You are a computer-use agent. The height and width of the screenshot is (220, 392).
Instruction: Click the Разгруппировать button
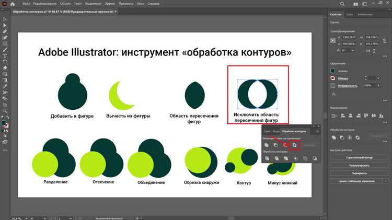(x=359, y=166)
